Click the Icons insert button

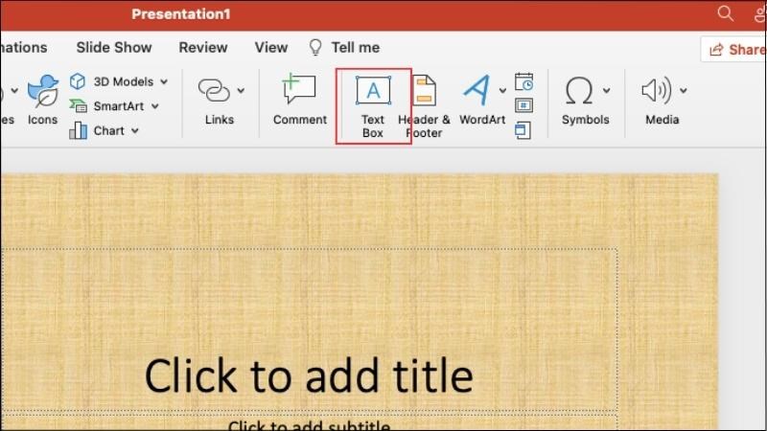(x=42, y=101)
